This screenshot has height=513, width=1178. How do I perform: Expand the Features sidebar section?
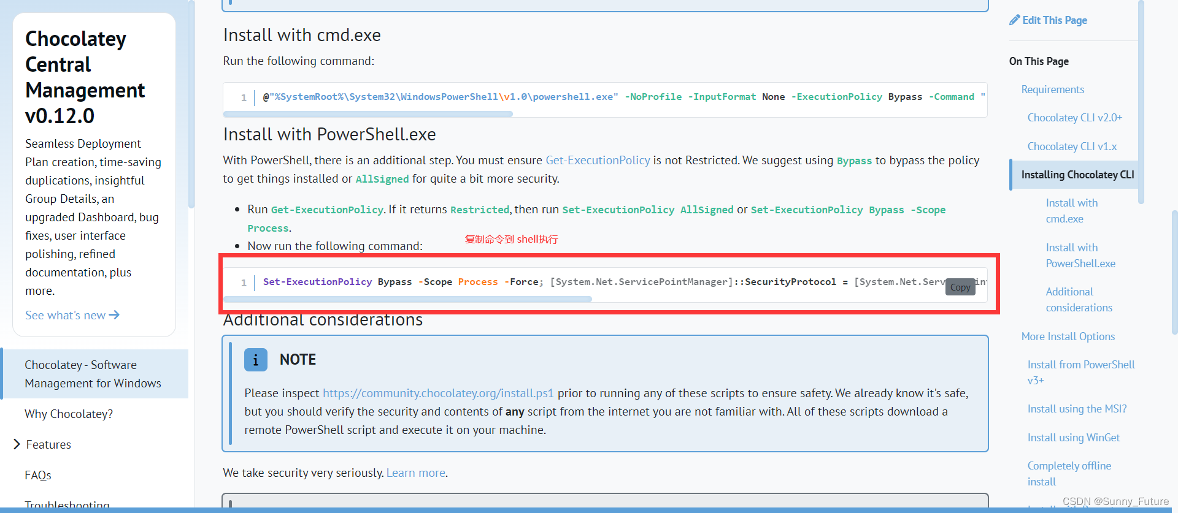[x=17, y=444]
